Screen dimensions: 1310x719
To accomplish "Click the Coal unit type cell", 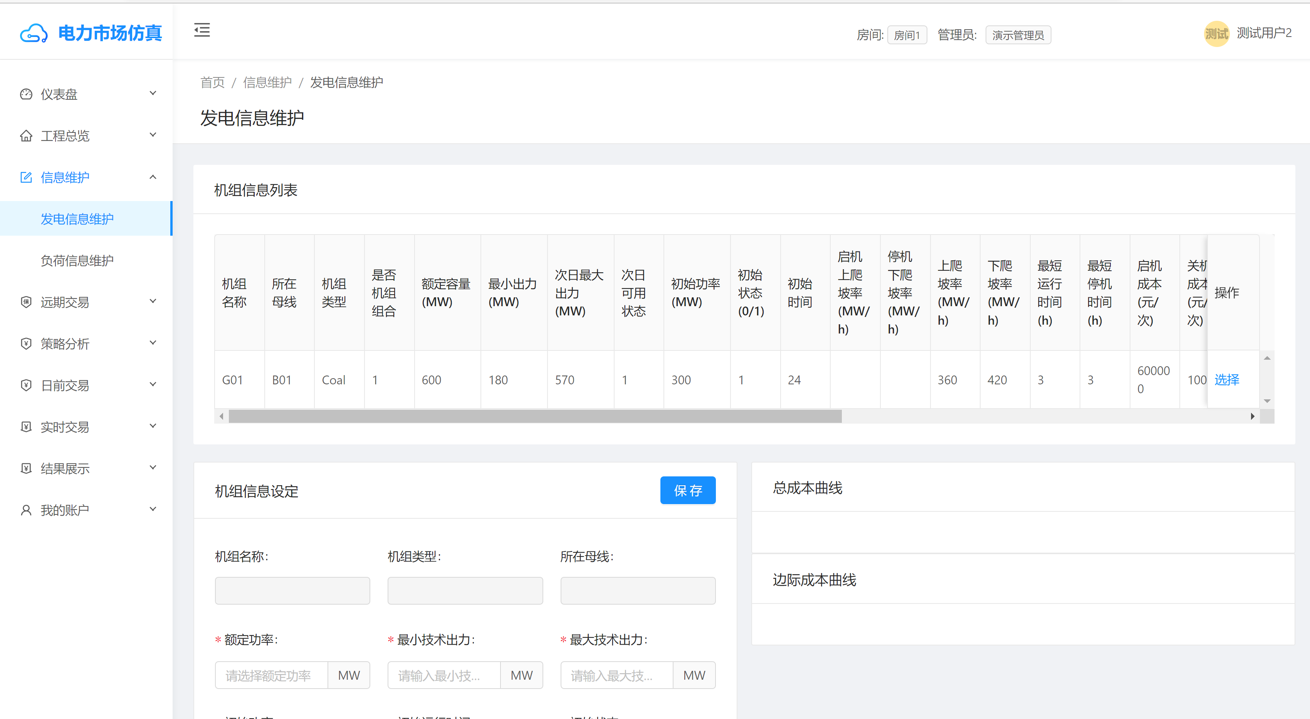I will 339,380.
